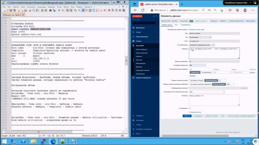Open the Тип информации dropdown
Screen dimensions: 259x145
point(202,45)
